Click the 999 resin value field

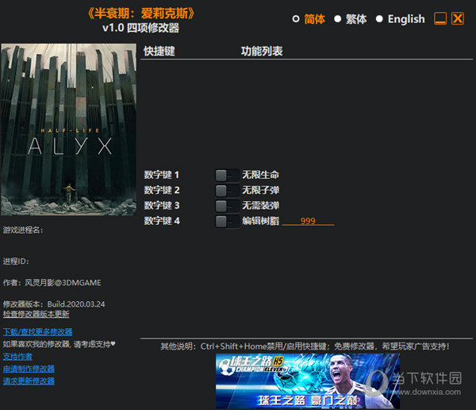(x=308, y=221)
